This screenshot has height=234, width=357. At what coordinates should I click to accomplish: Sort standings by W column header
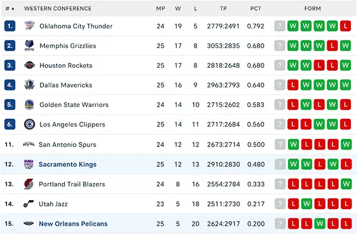click(178, 9)
